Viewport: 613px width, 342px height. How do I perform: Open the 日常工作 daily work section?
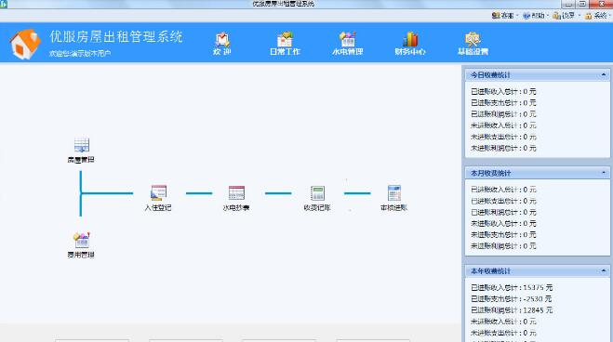point(285,44)
